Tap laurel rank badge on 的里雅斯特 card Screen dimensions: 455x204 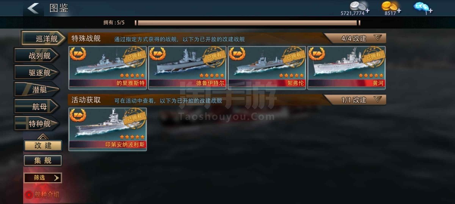click(78, 54)
